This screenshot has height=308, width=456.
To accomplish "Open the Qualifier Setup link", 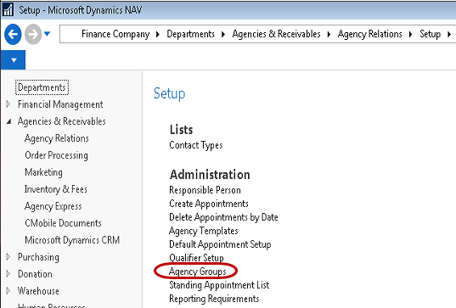I will 197,258.
